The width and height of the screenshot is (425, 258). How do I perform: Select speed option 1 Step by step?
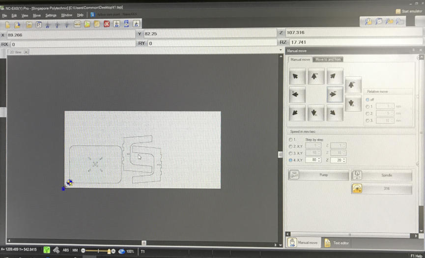tap(290, 140)
